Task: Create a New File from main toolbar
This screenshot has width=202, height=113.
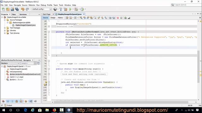Action: tap(3, 9)
